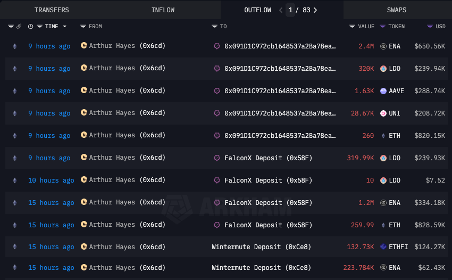Click the page number input field
Screen dimensions: 452x280
(x=290, y=10)
